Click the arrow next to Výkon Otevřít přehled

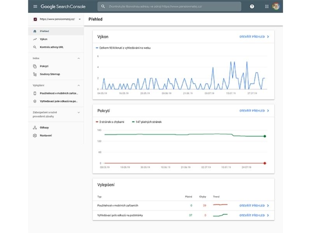tap(268, 37)
